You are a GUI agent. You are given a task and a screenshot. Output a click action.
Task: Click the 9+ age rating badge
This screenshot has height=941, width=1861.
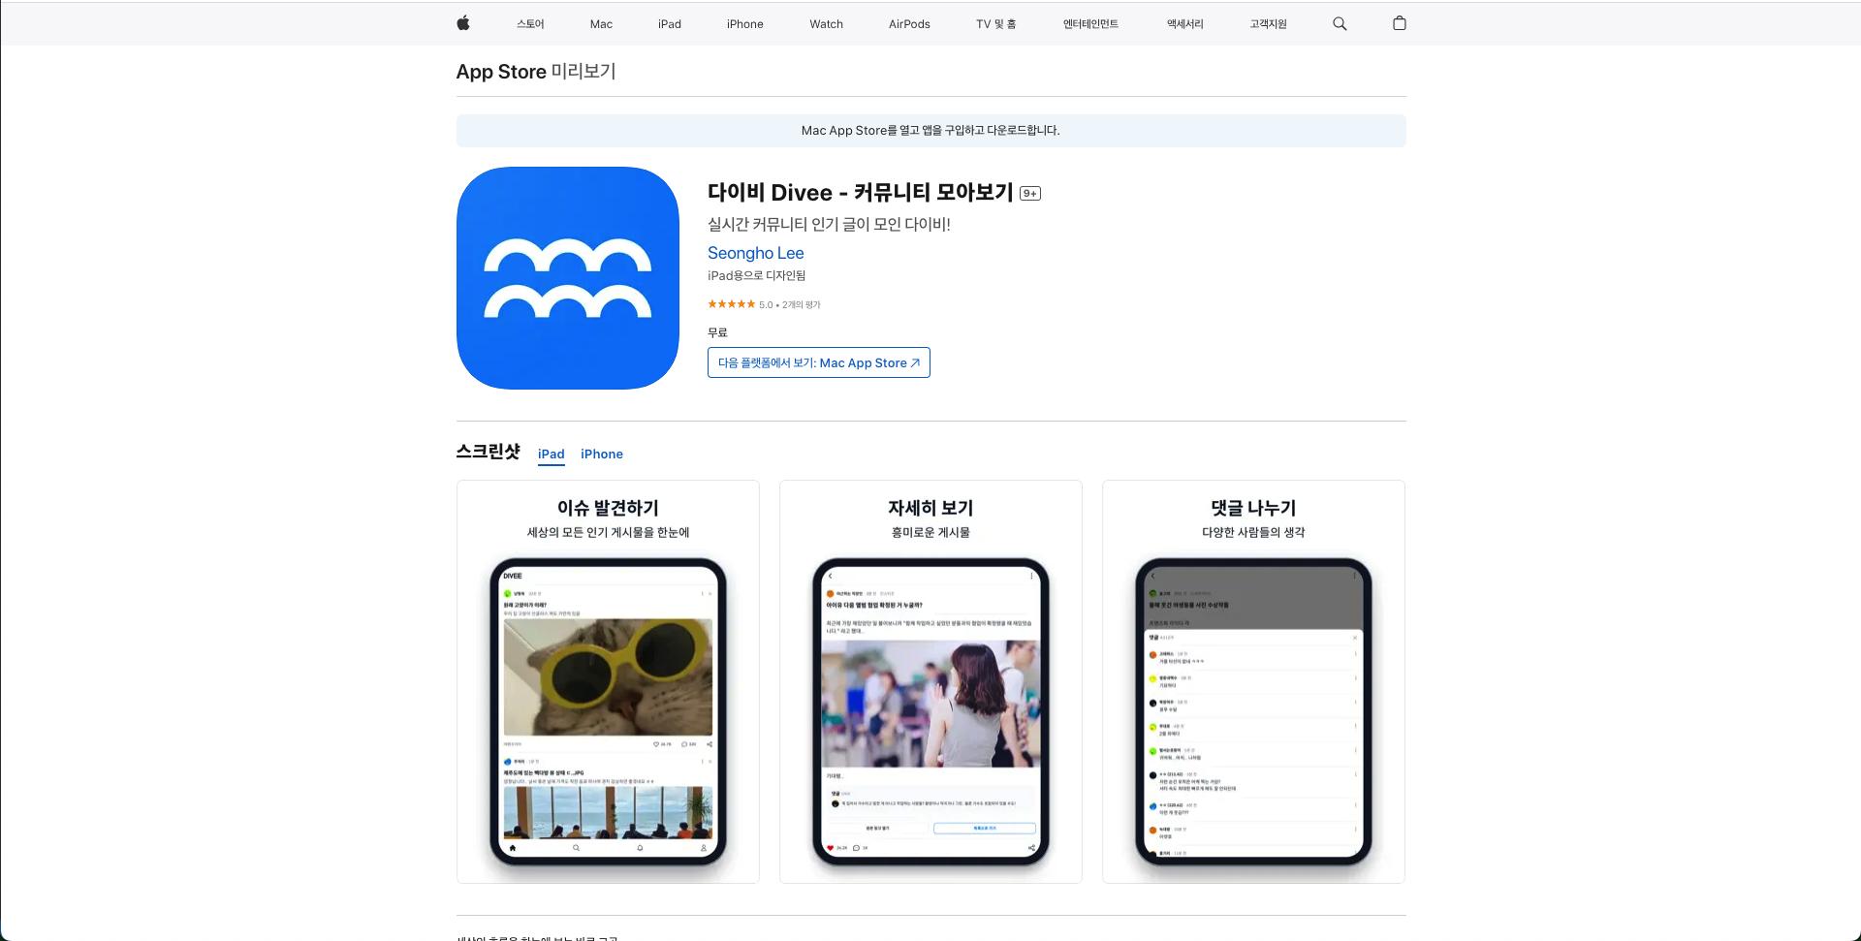pyautogui.click(x=1030, y=194)
